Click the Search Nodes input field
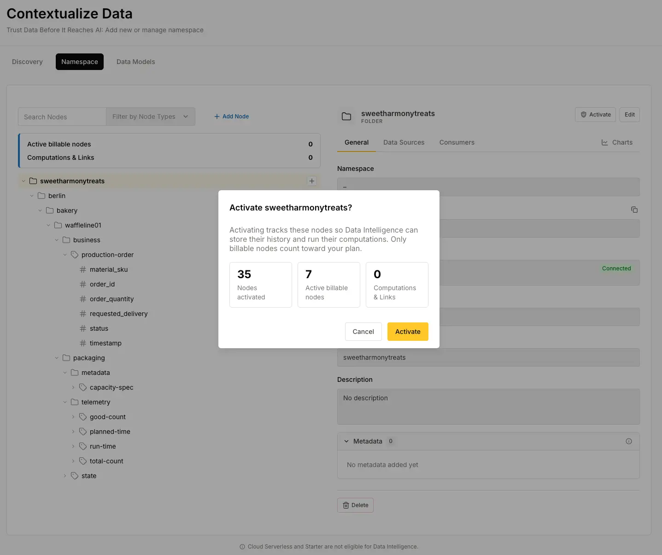 click(x=62, y=117)
